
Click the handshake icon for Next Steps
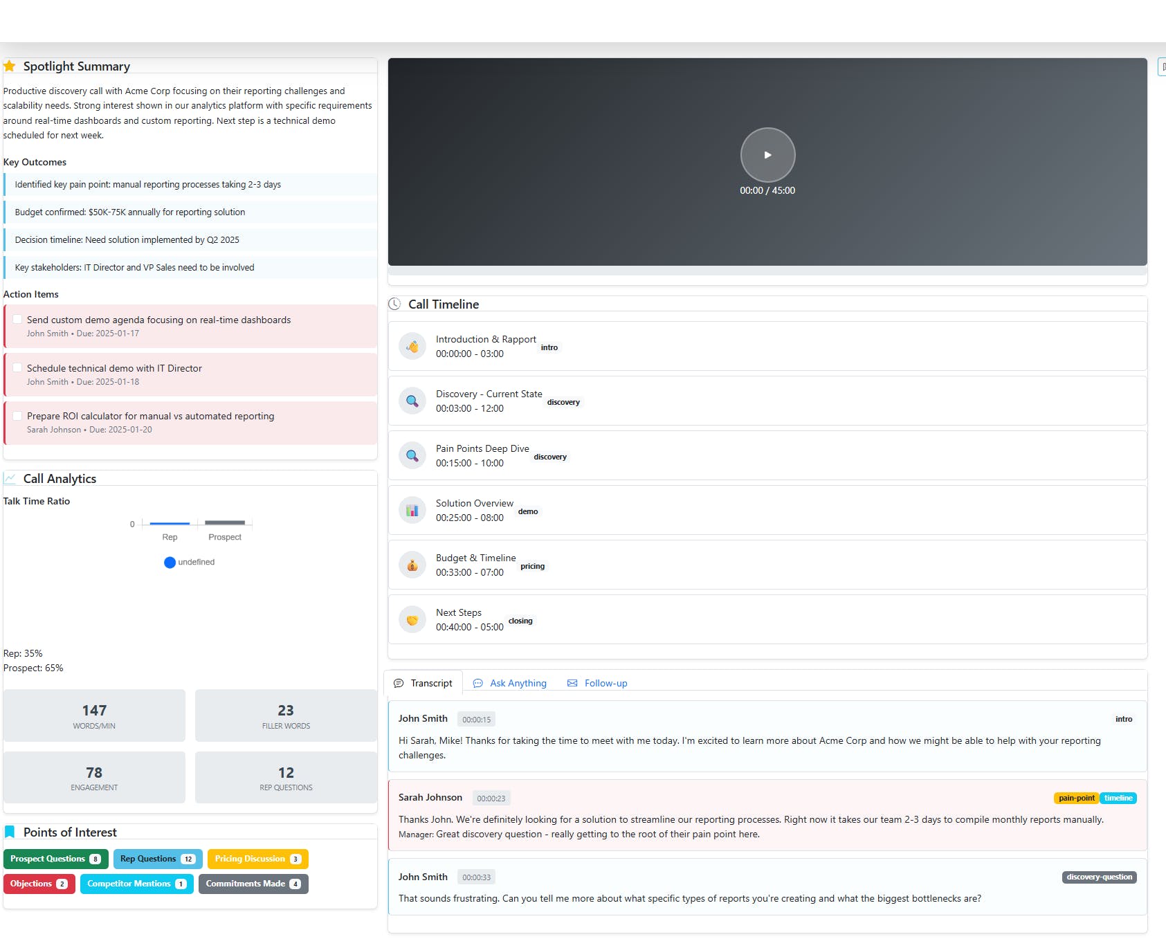pos(412,619)
